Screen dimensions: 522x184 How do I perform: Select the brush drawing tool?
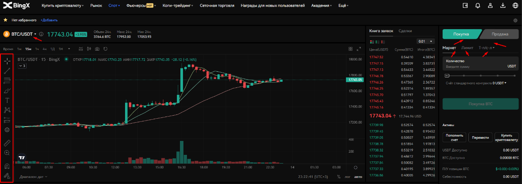click(7, 90)
